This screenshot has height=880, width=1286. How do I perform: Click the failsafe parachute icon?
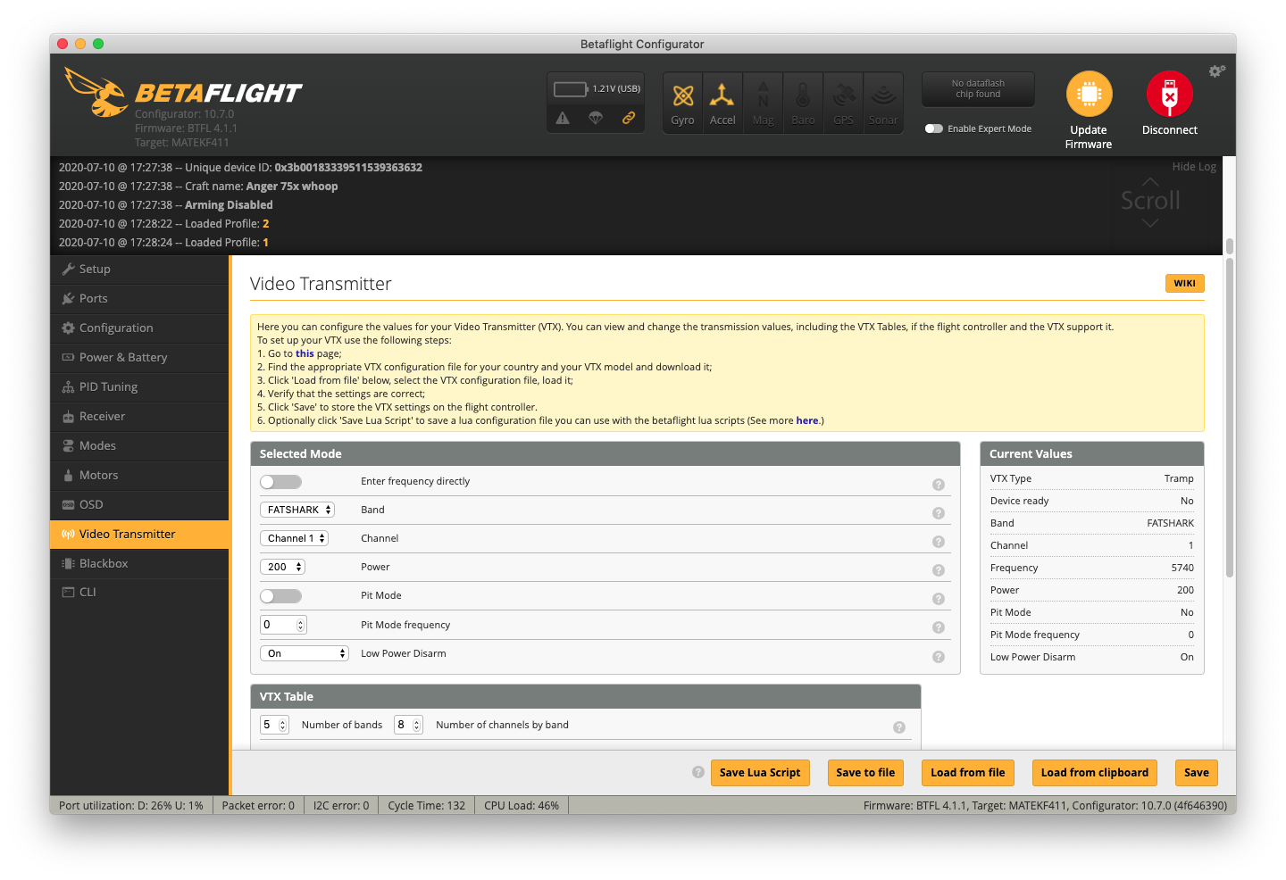[596, 118]
